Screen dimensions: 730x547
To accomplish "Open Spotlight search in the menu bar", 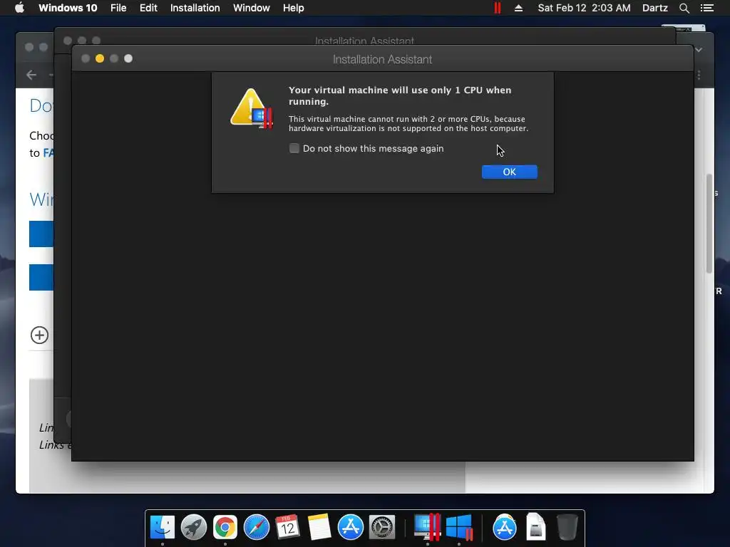I will click(x=684, y=8).
